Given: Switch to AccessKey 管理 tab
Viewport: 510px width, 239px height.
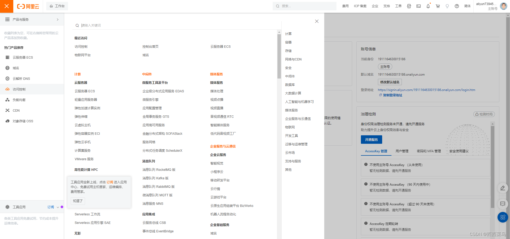Looking at the screenshot, I should (376, 151).
